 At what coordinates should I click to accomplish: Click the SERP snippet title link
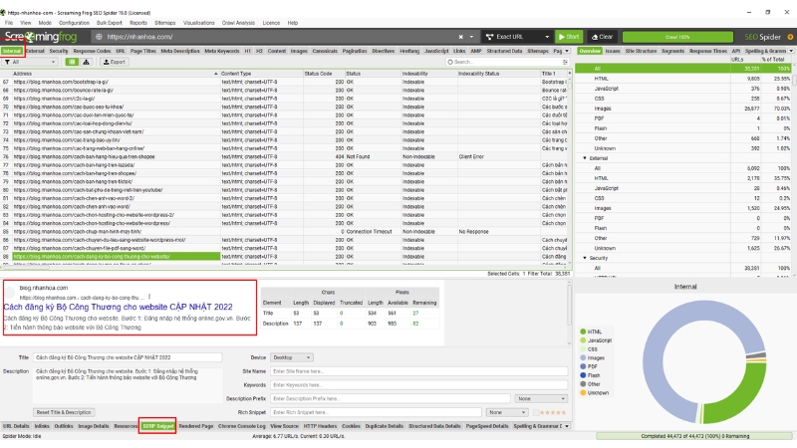[118, 307]
